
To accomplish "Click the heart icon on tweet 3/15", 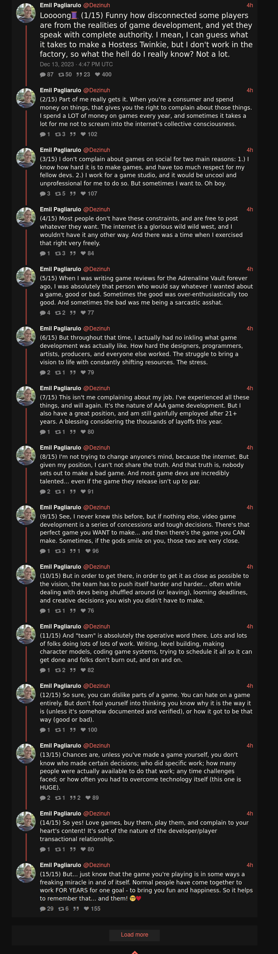I will [x=83, y=194].
